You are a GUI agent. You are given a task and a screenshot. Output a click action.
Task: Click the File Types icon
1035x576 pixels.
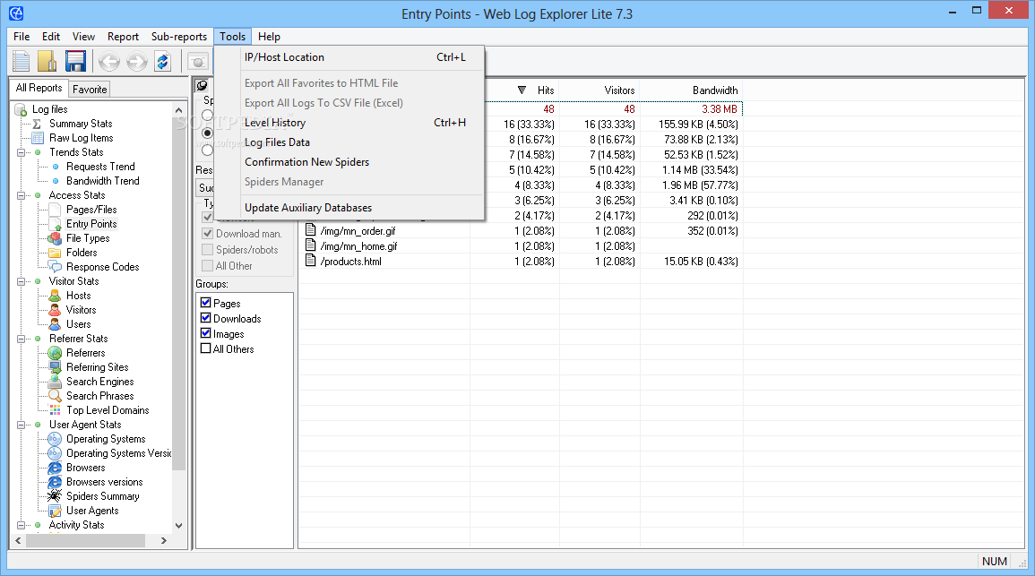pyautogui.click(x=56, y=238)
